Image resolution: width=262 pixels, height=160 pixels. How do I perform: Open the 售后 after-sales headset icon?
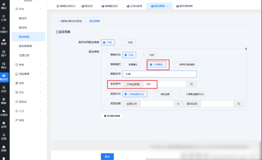[4, 65]
